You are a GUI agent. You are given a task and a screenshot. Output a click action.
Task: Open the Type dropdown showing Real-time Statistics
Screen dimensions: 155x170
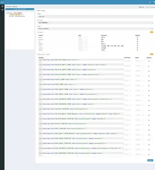tap(95, 29)
